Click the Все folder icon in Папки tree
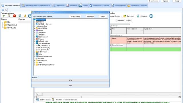Screen dimensions: 183x103 [x=5, y=22]
